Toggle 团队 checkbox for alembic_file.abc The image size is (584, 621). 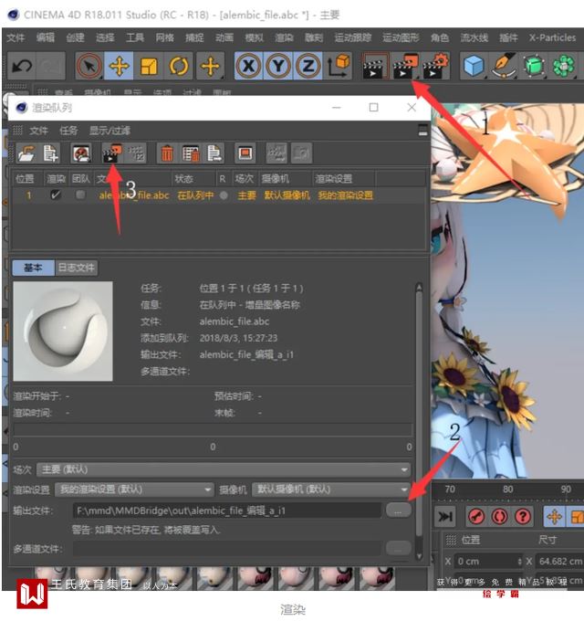(80, 195)
